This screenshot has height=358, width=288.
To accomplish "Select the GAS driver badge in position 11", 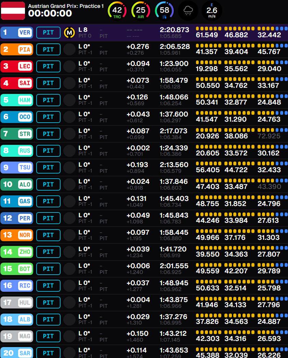I will 17,202.
